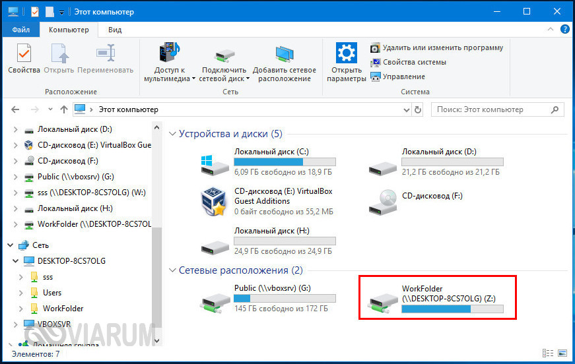Open the Вид ribbon tab
This screenshot has height=364, width=575.
click(115, 30)
